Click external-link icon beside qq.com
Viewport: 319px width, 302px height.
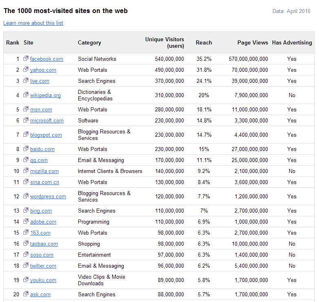point(26,160)
